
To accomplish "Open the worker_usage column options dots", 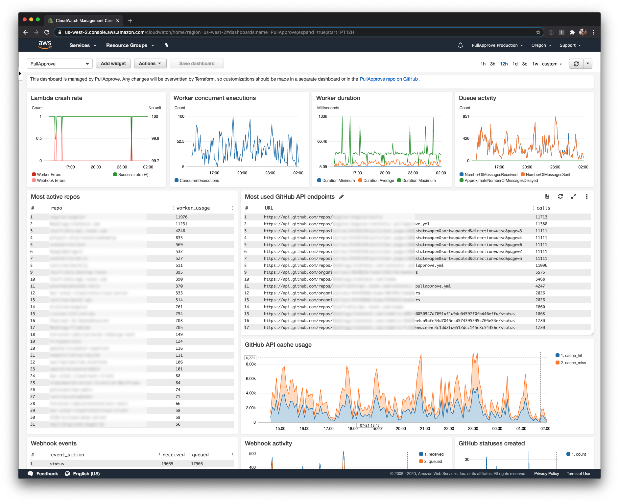I will pos(232,208).
